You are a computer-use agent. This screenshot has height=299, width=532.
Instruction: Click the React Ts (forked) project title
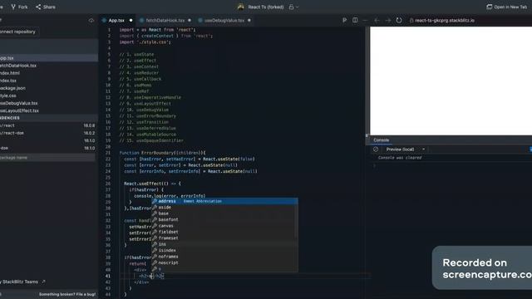[266, 7]
